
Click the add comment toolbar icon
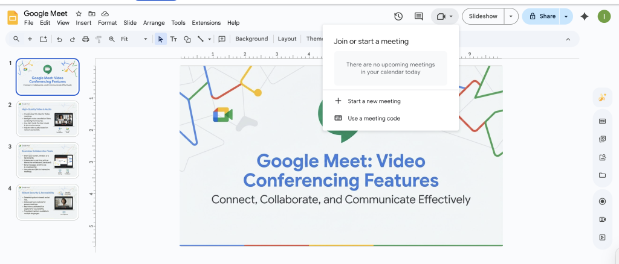click(x=222, y=39)
